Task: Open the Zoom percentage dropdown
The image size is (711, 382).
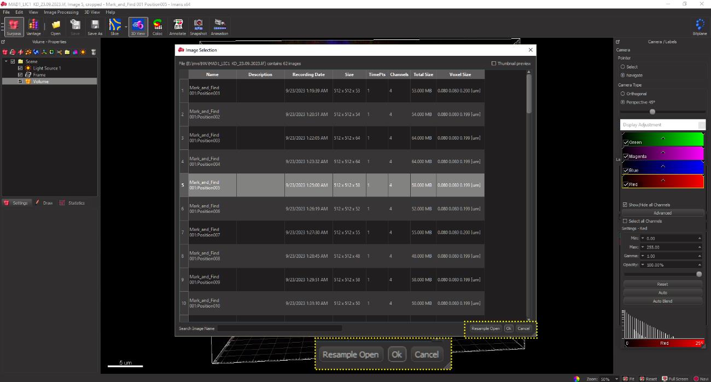Action: click(x=617, y=379)
